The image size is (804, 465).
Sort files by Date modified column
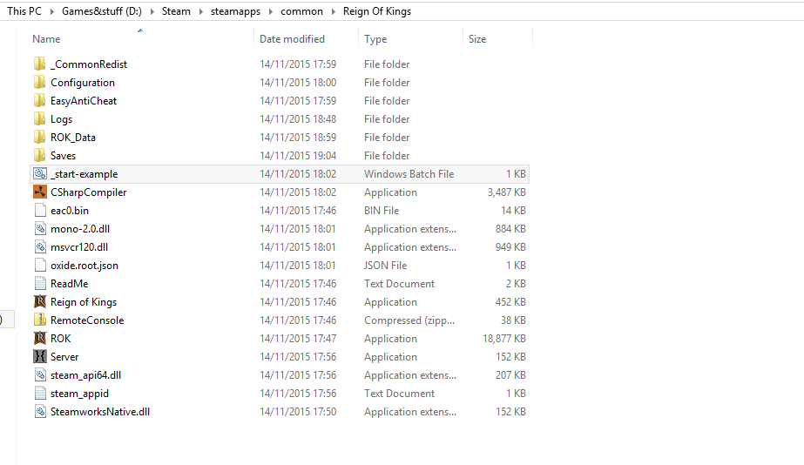292,39
